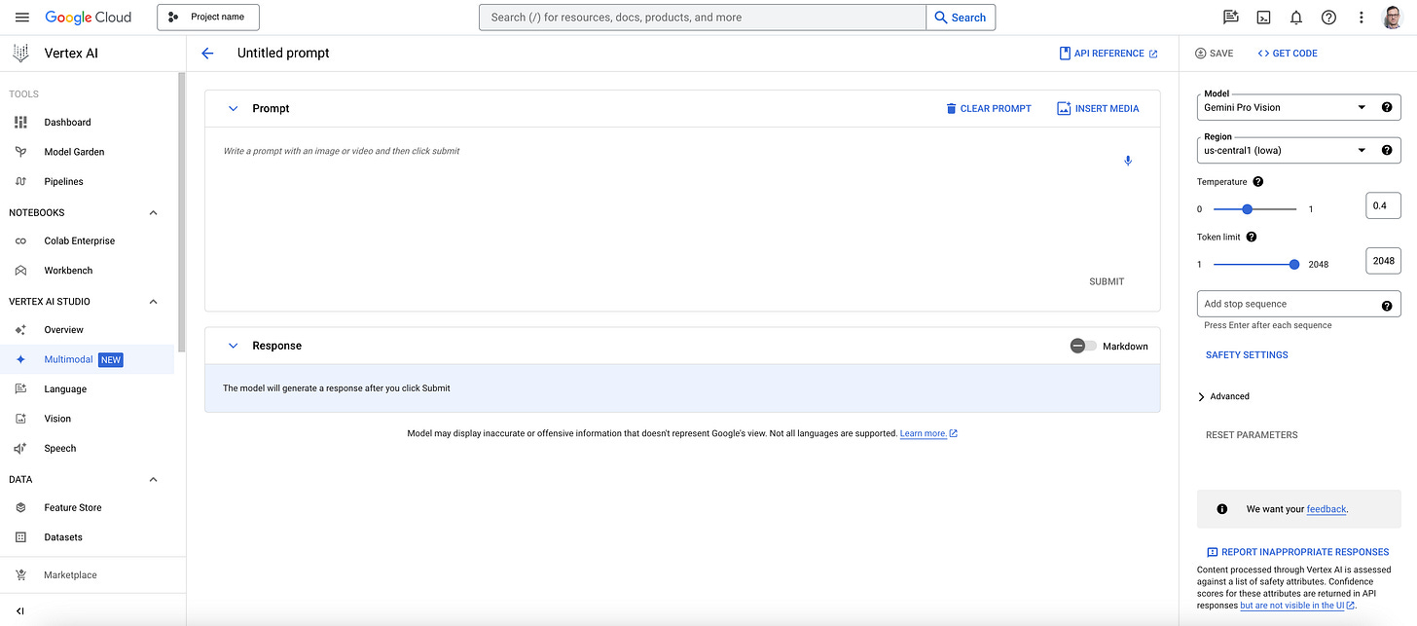Screen dimensions: 1417x626
Task: Open the Region dropdown us-central1 (Iowa)
Action: point(1285,150)
